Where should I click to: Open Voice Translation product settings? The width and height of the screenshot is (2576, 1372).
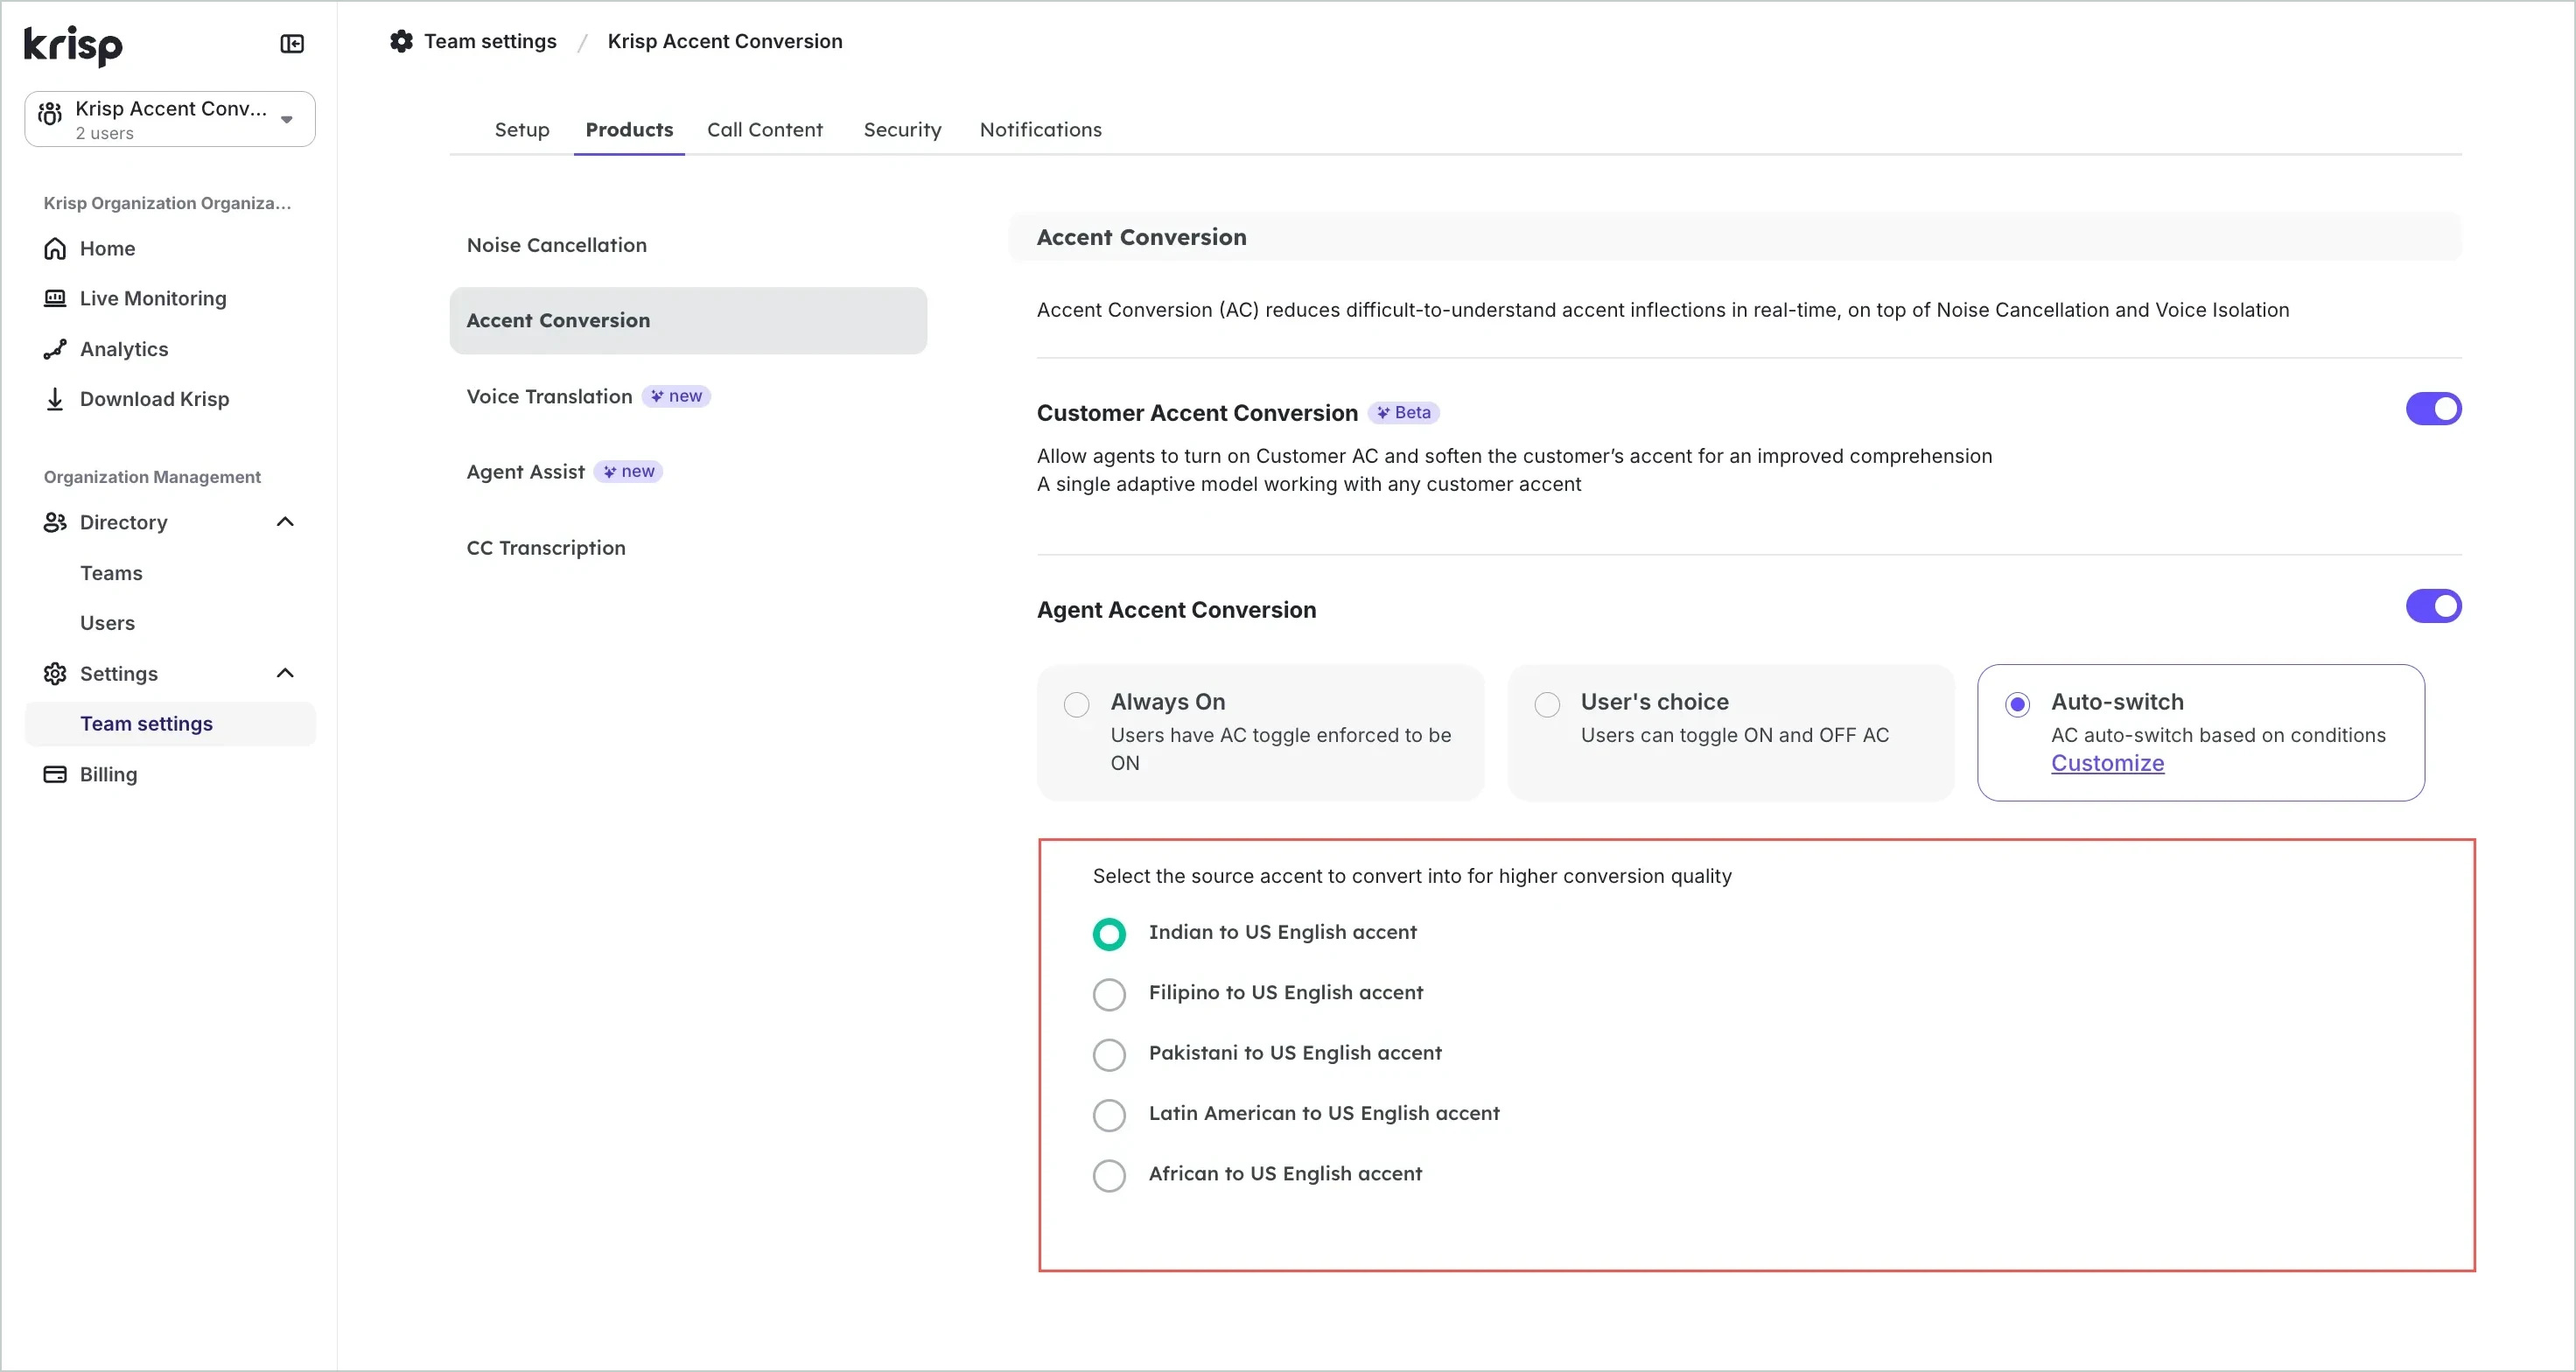(x=549, y=396)
